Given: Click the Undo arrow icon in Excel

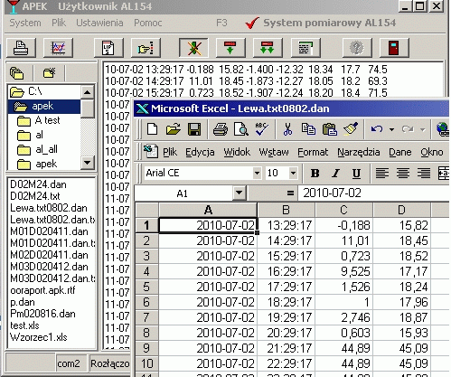Looking at the screenshot, I should (377, 129).
